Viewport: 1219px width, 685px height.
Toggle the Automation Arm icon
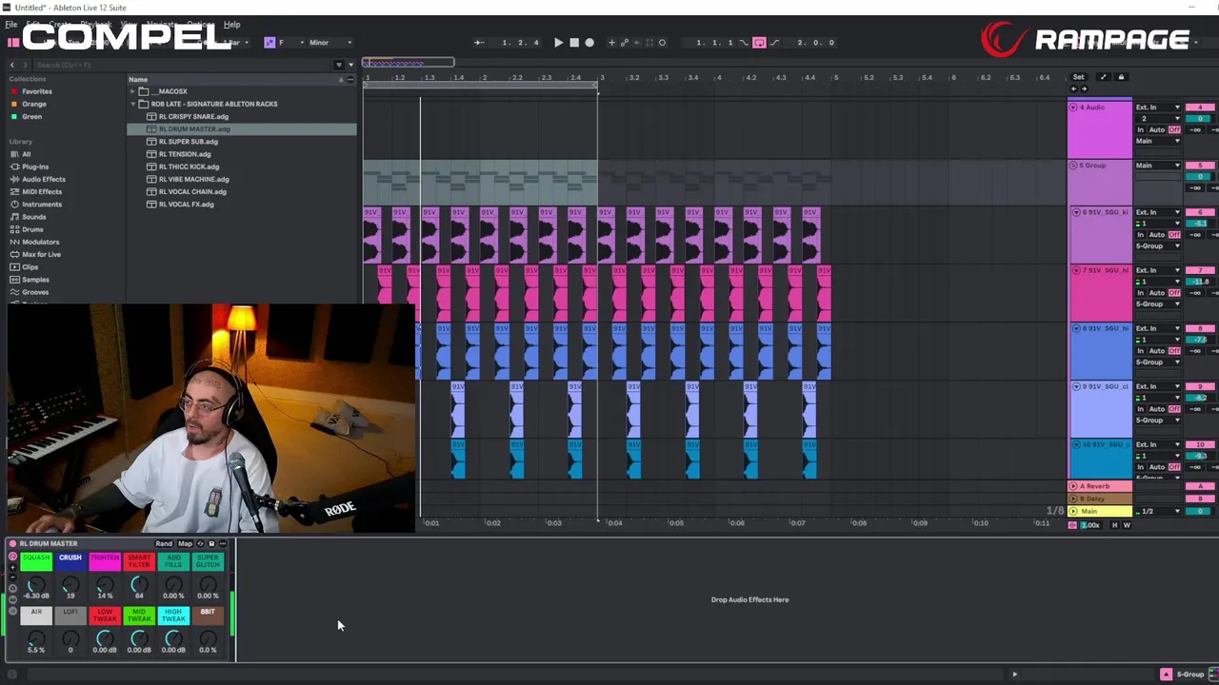pyautogui.click(x=625, y=43)
